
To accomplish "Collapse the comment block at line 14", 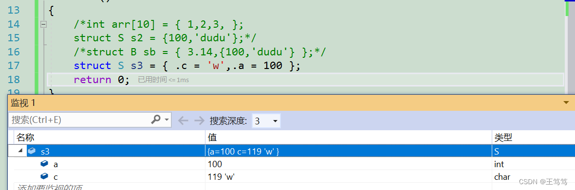I will [44, 24].
